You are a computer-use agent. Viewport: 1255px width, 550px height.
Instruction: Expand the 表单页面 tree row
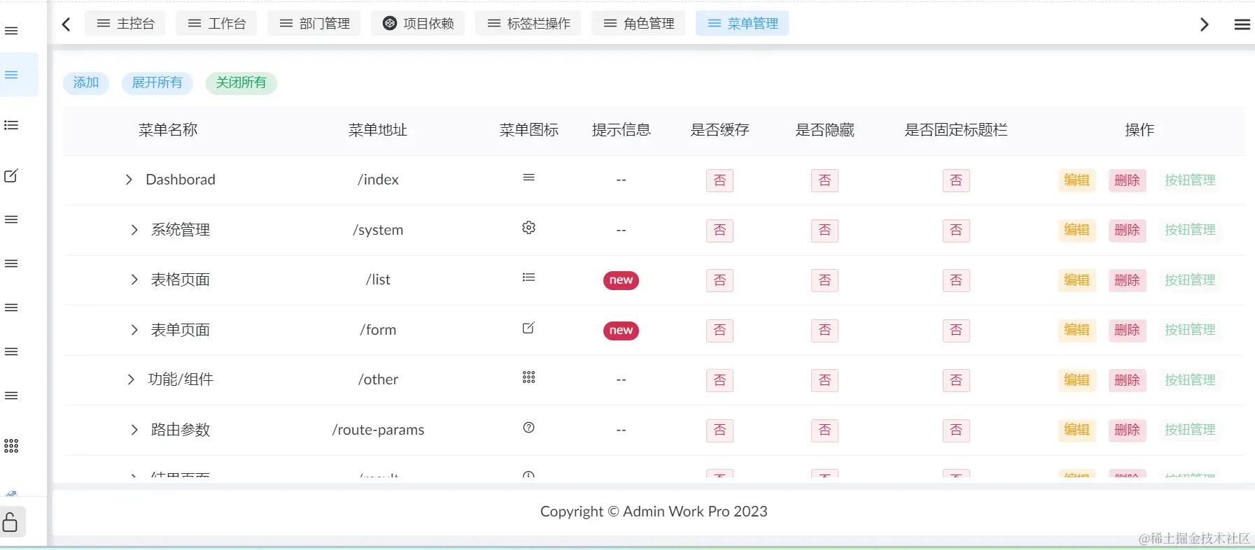tap(134, 330)
